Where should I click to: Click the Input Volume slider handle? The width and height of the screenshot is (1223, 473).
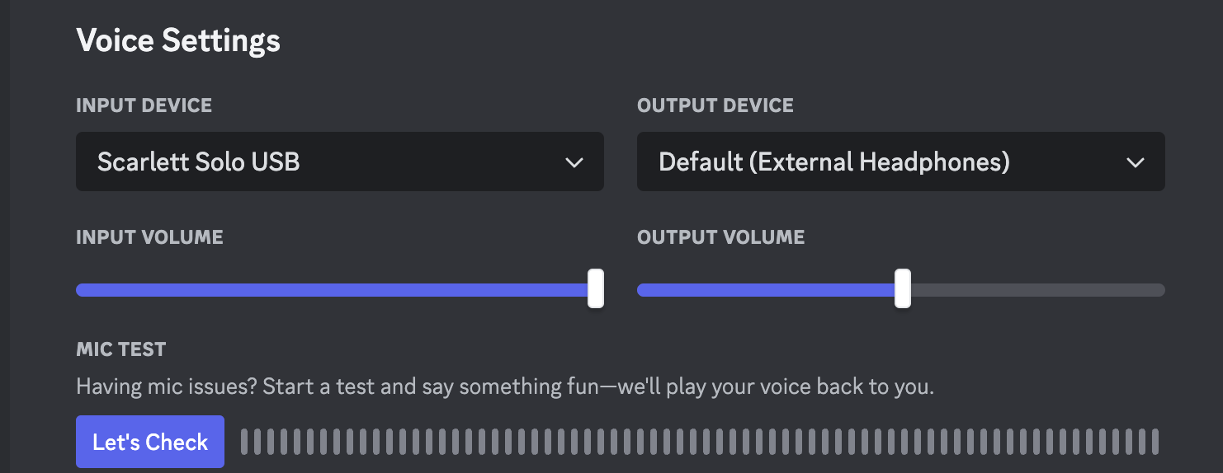tap(596, 288)
